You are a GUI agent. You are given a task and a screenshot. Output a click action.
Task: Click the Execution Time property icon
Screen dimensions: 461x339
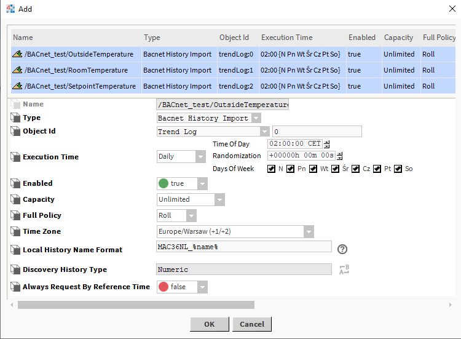tap(15, 157)
